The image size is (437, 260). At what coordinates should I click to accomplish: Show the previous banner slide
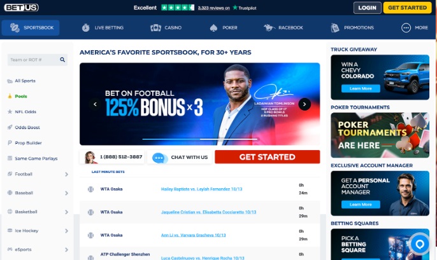point(96,104)
